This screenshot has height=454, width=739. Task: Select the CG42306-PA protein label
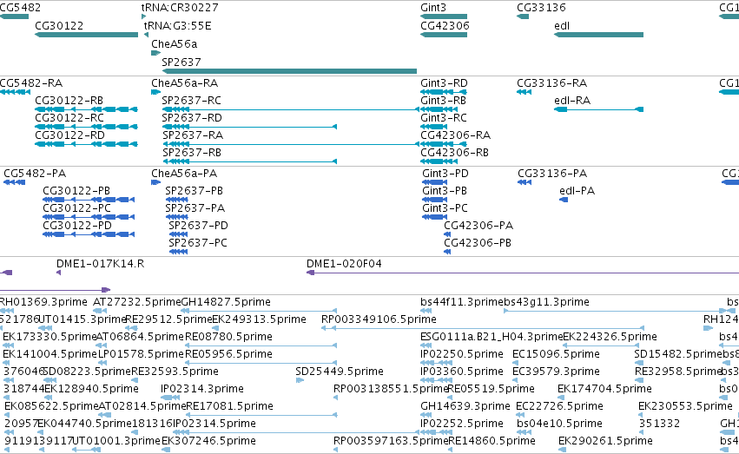[478, 226]
